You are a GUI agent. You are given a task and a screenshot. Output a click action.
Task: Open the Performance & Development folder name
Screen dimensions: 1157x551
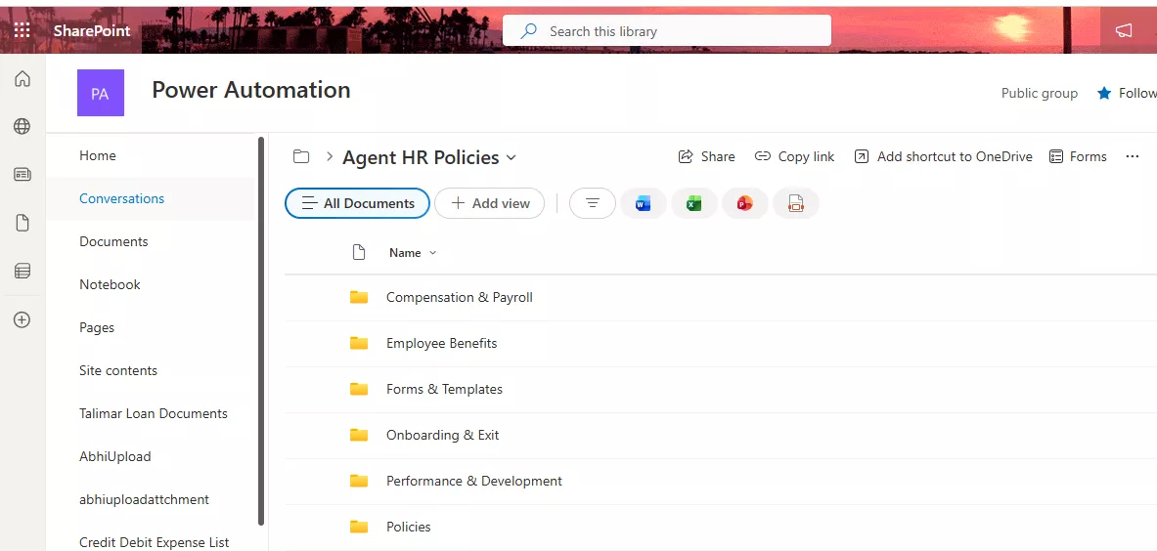click(x=474, y=481)
